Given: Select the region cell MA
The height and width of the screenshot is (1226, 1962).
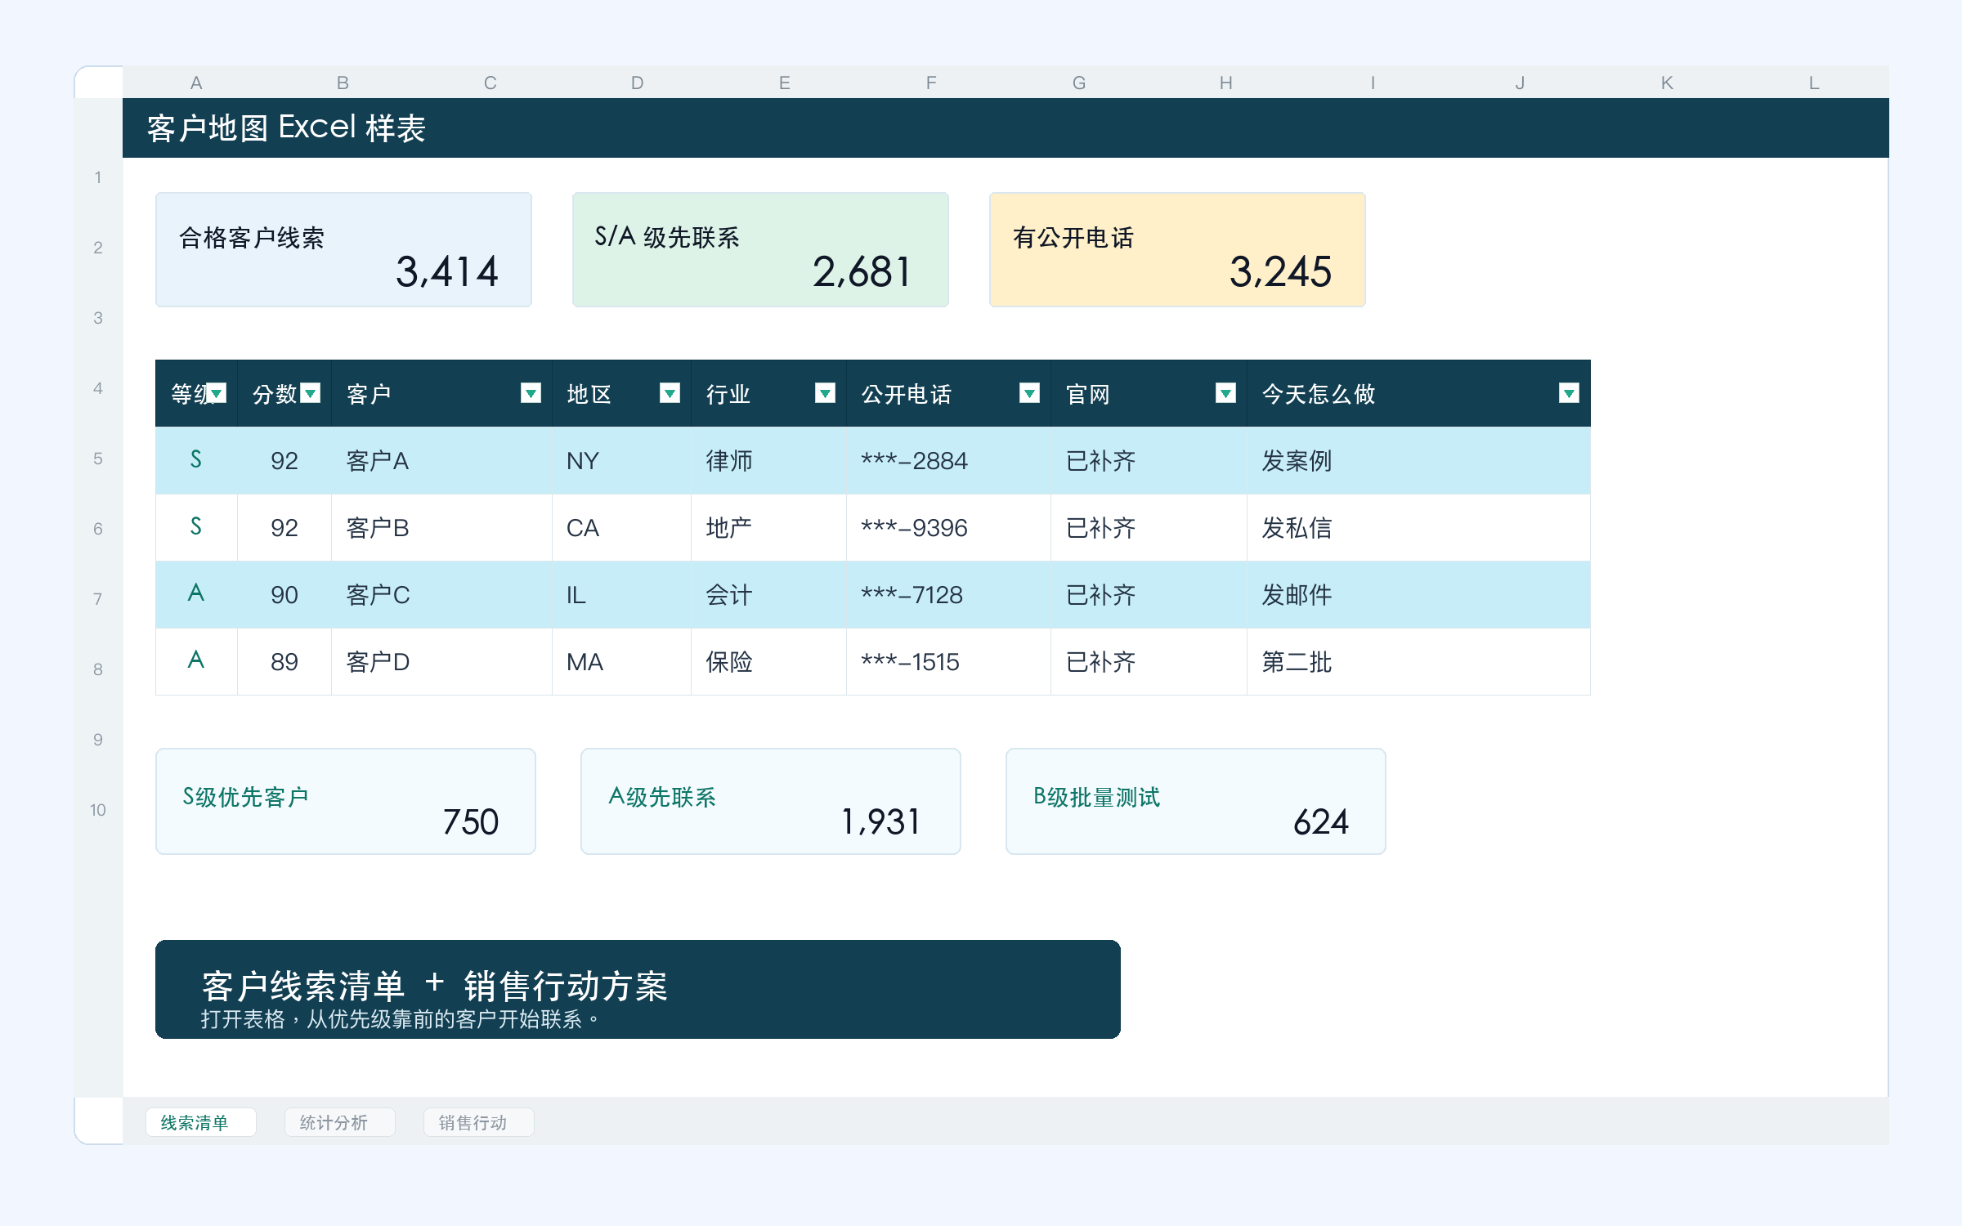Looking at the screenshot, I should [621, 662].
